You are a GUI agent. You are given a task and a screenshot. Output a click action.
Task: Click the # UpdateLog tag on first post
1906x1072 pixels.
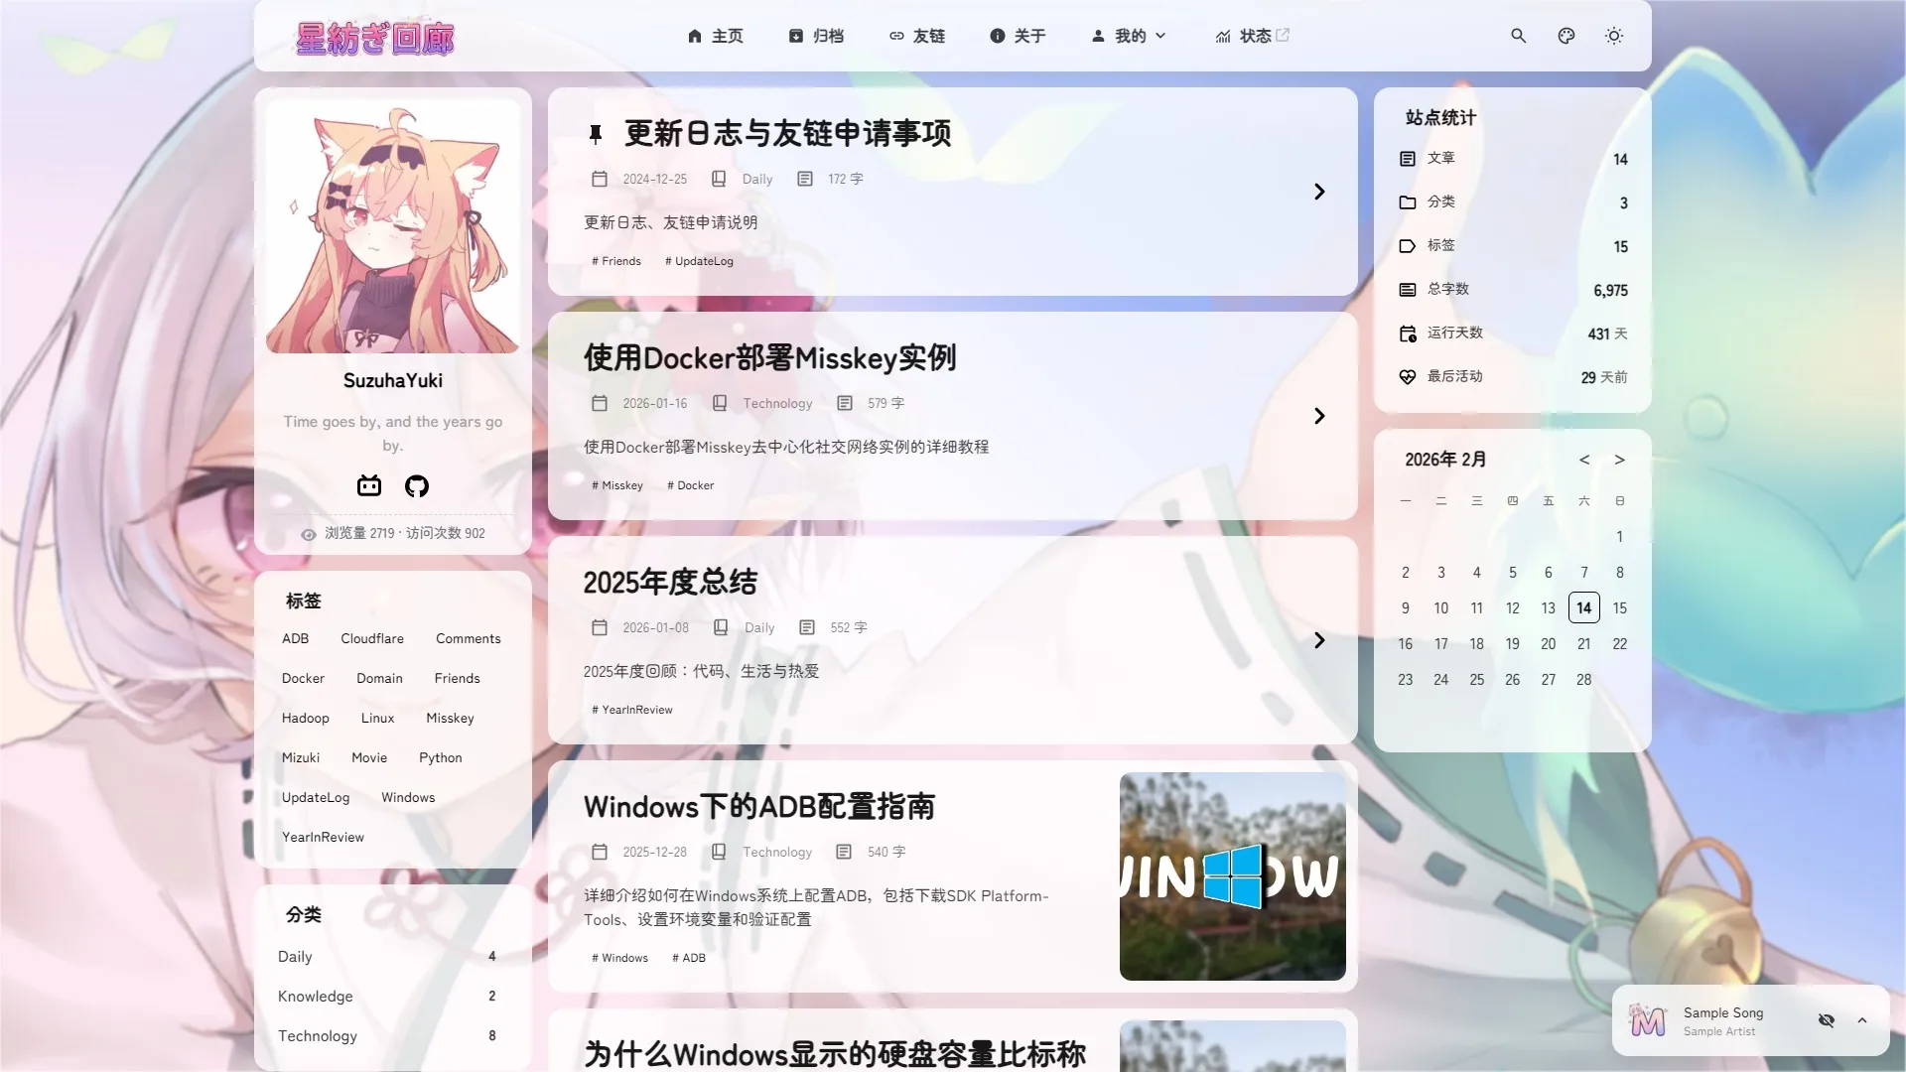tap(699, 261)
